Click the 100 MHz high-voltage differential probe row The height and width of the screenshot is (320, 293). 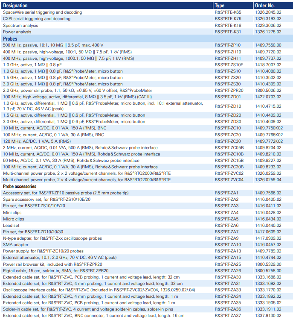pyautogui.click(x=147, y=97)
